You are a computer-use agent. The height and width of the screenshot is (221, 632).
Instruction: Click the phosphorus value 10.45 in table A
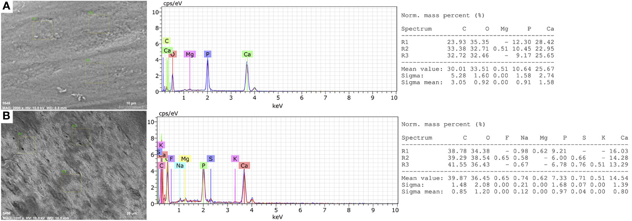pyautogui.click(x=522, y=49)
